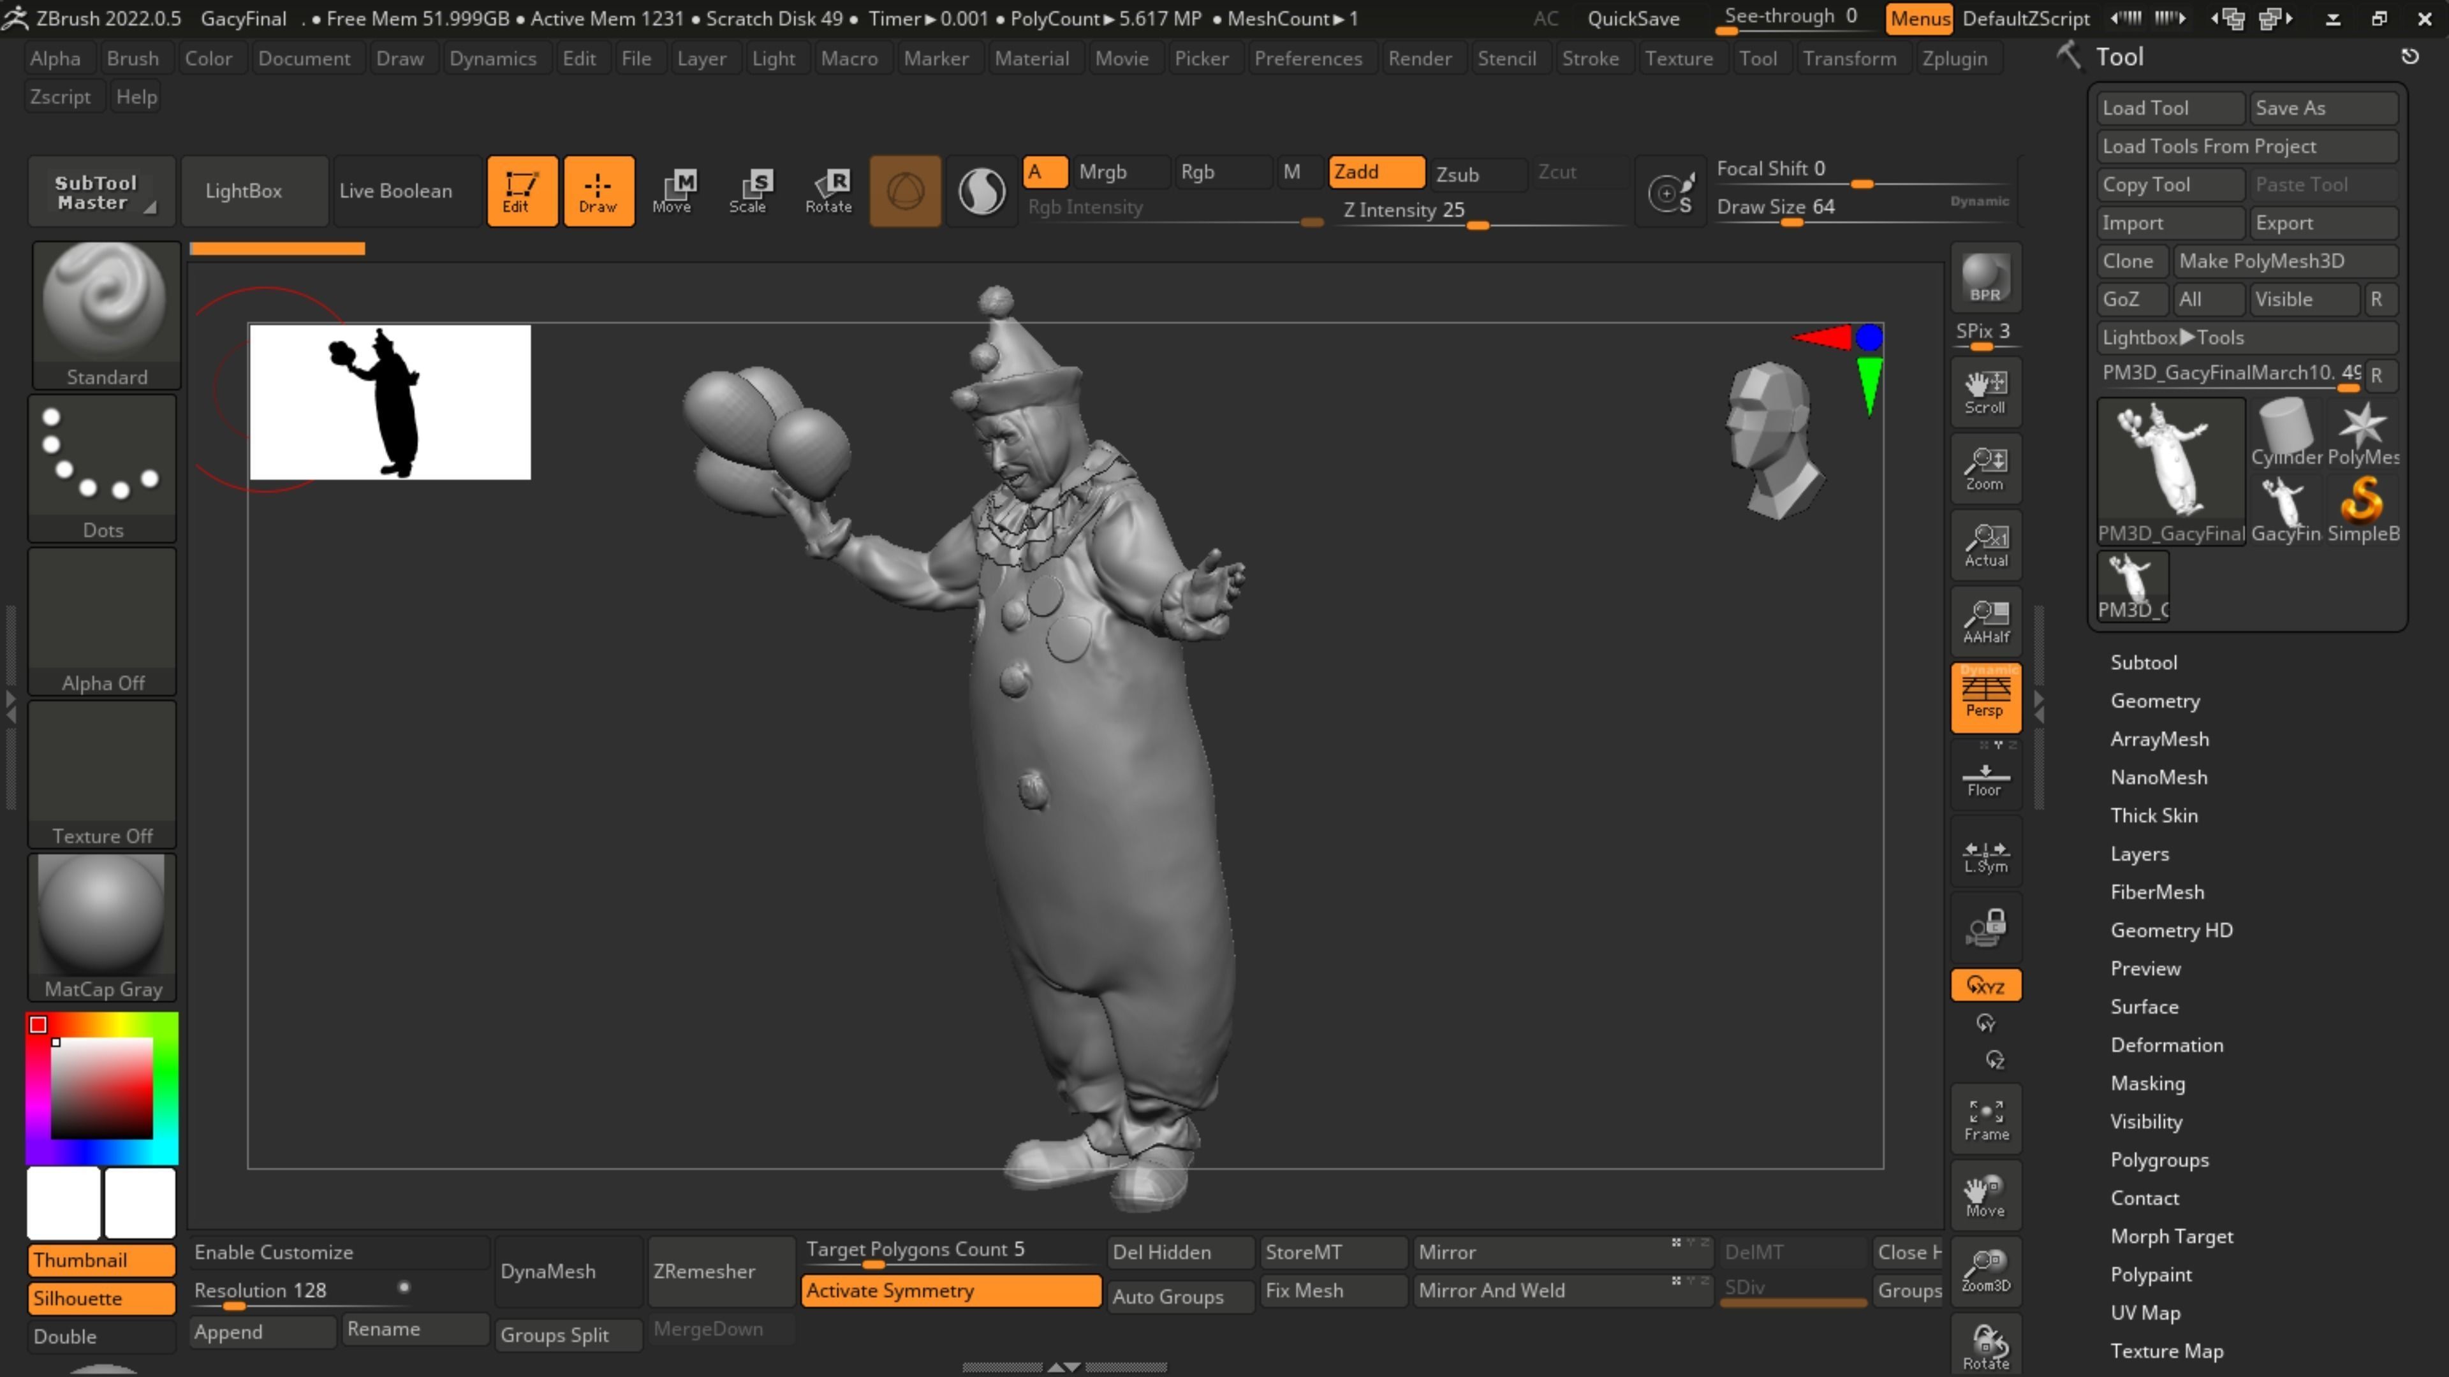Click the Zoom3D icon

pyautogui.click(x=1985, y=1271)
